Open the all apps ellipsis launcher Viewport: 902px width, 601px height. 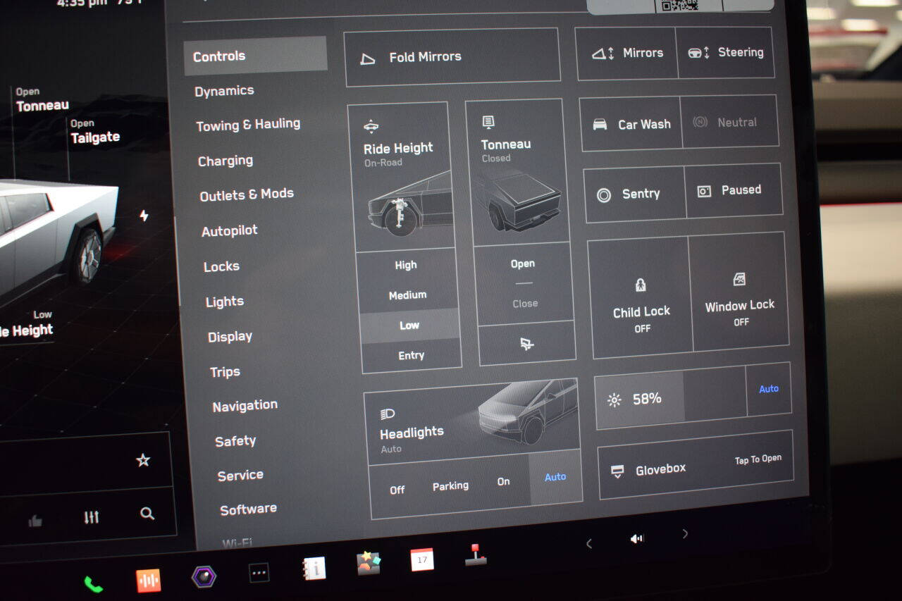click(x=259, y=573)
